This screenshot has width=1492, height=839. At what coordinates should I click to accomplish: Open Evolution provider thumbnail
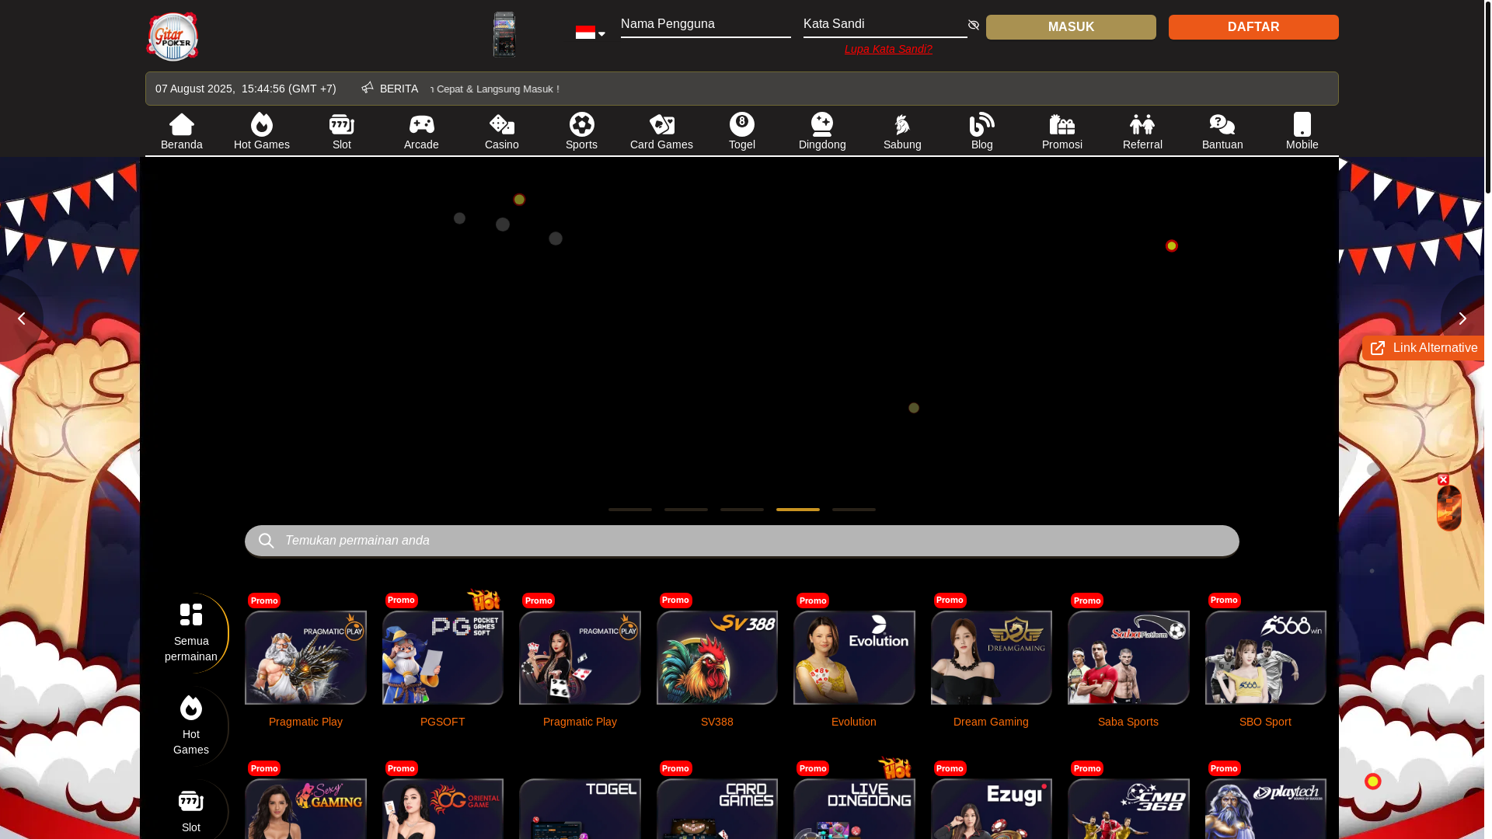[854, 657]
